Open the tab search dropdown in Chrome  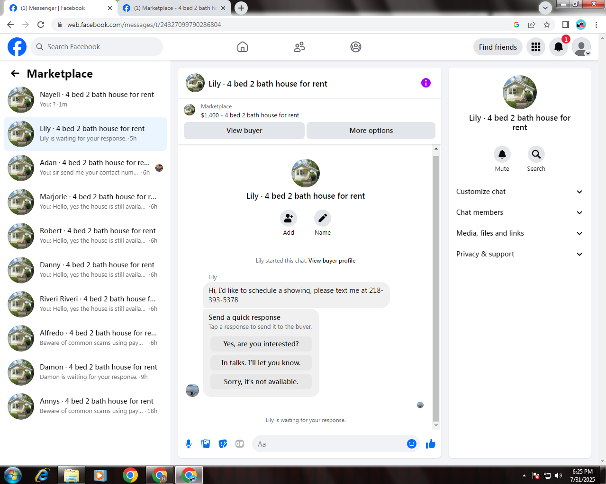coord(545,8)
